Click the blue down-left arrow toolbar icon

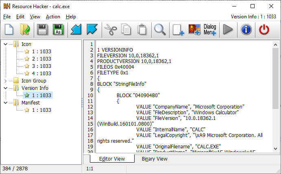(x=76, y=30)
